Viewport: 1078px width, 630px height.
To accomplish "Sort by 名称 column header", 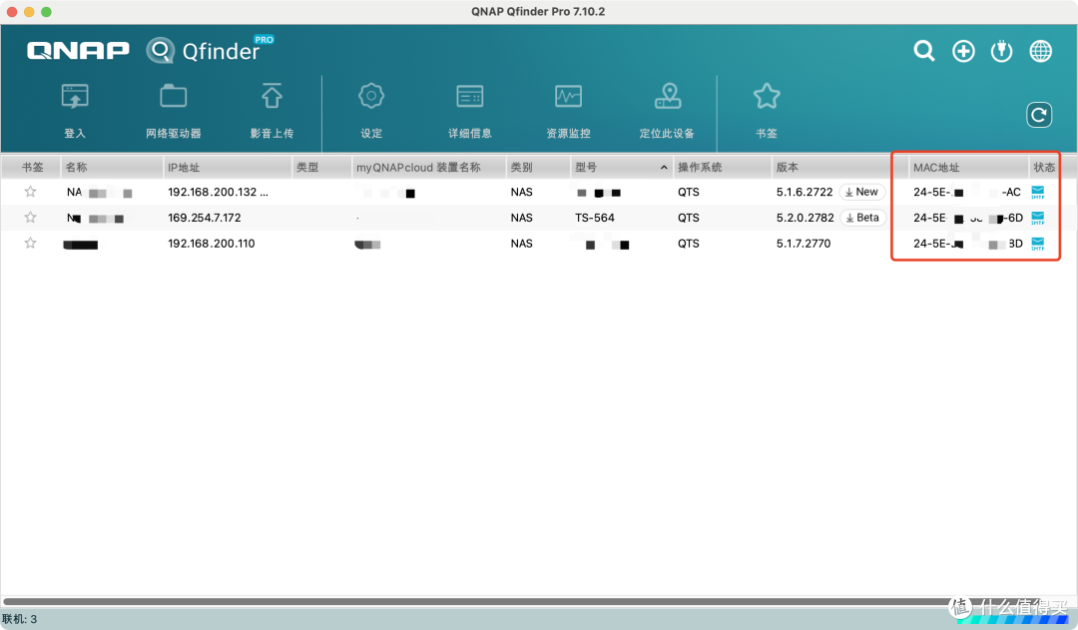I will [x=112, y=167].
